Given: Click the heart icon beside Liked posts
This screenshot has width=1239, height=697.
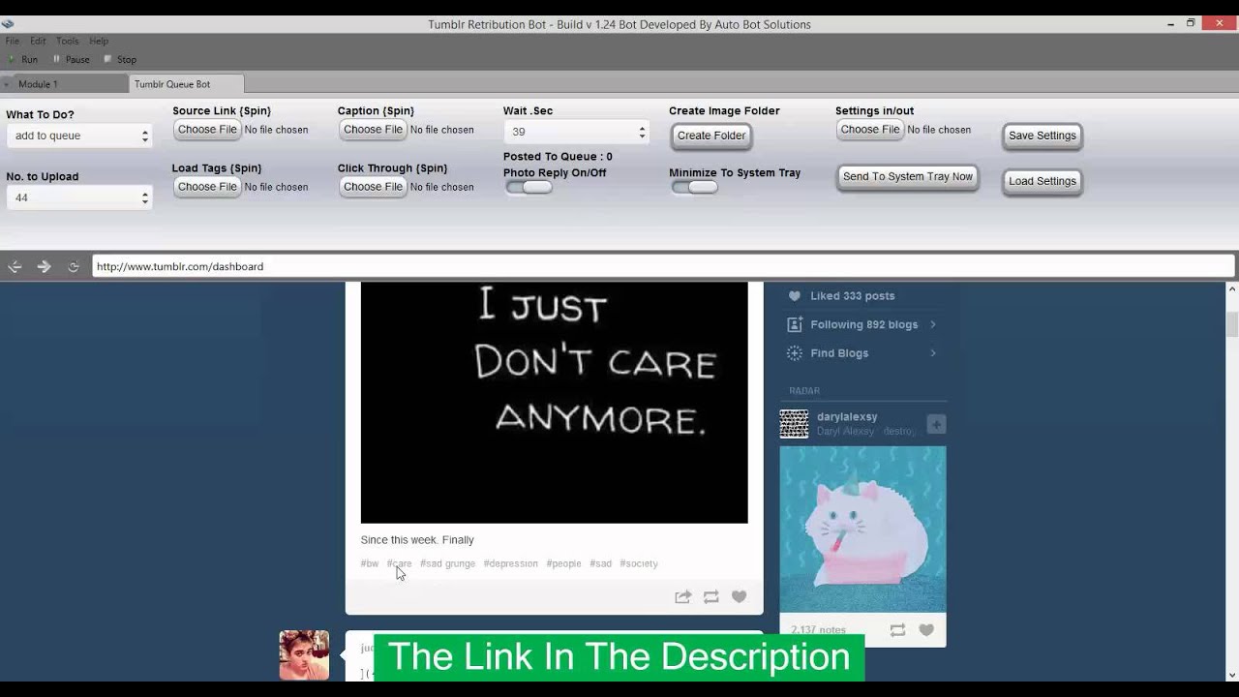Looking at the screenshot, I should [x=795, y=296].
